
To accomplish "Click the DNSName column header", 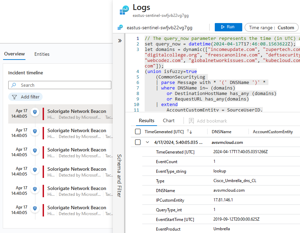I will (221, 132).
